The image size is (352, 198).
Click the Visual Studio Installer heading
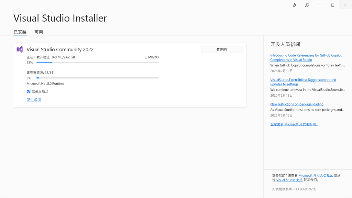60,18
